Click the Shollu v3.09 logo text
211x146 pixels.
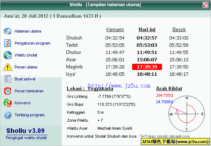click(25, 131)
